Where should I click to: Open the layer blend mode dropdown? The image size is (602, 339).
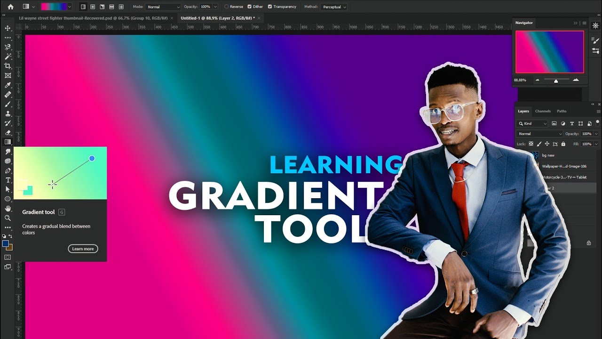539,134
